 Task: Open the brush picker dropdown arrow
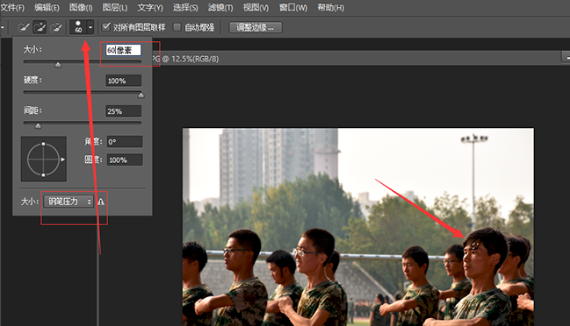click(90, 27)
